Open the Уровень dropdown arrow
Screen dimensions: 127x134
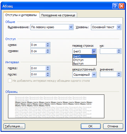tap(119, 27)
